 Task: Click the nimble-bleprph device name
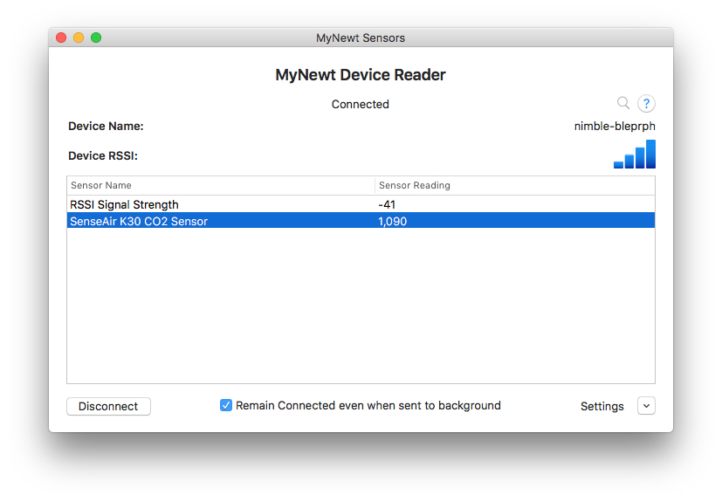615,126
